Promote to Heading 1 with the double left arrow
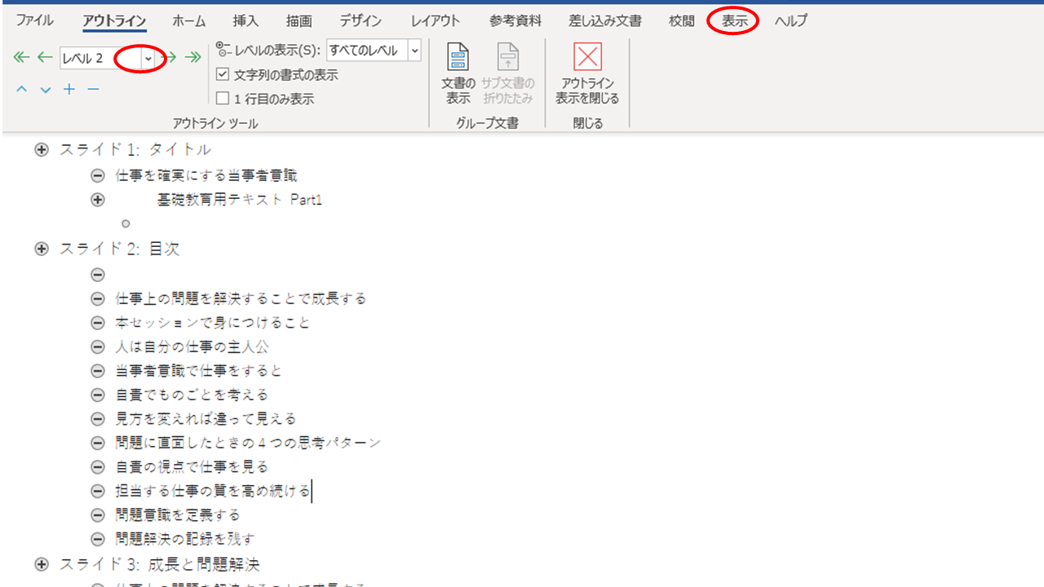The height and width of the screenshot is (587, 1044). point(21,57)
